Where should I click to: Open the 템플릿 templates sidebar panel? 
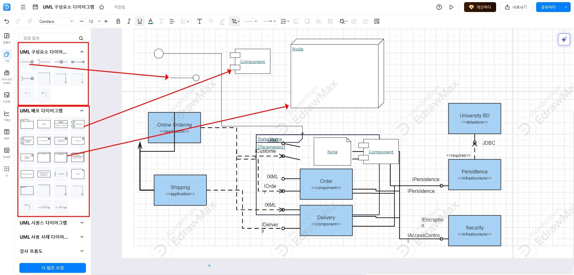pos(7,38)
